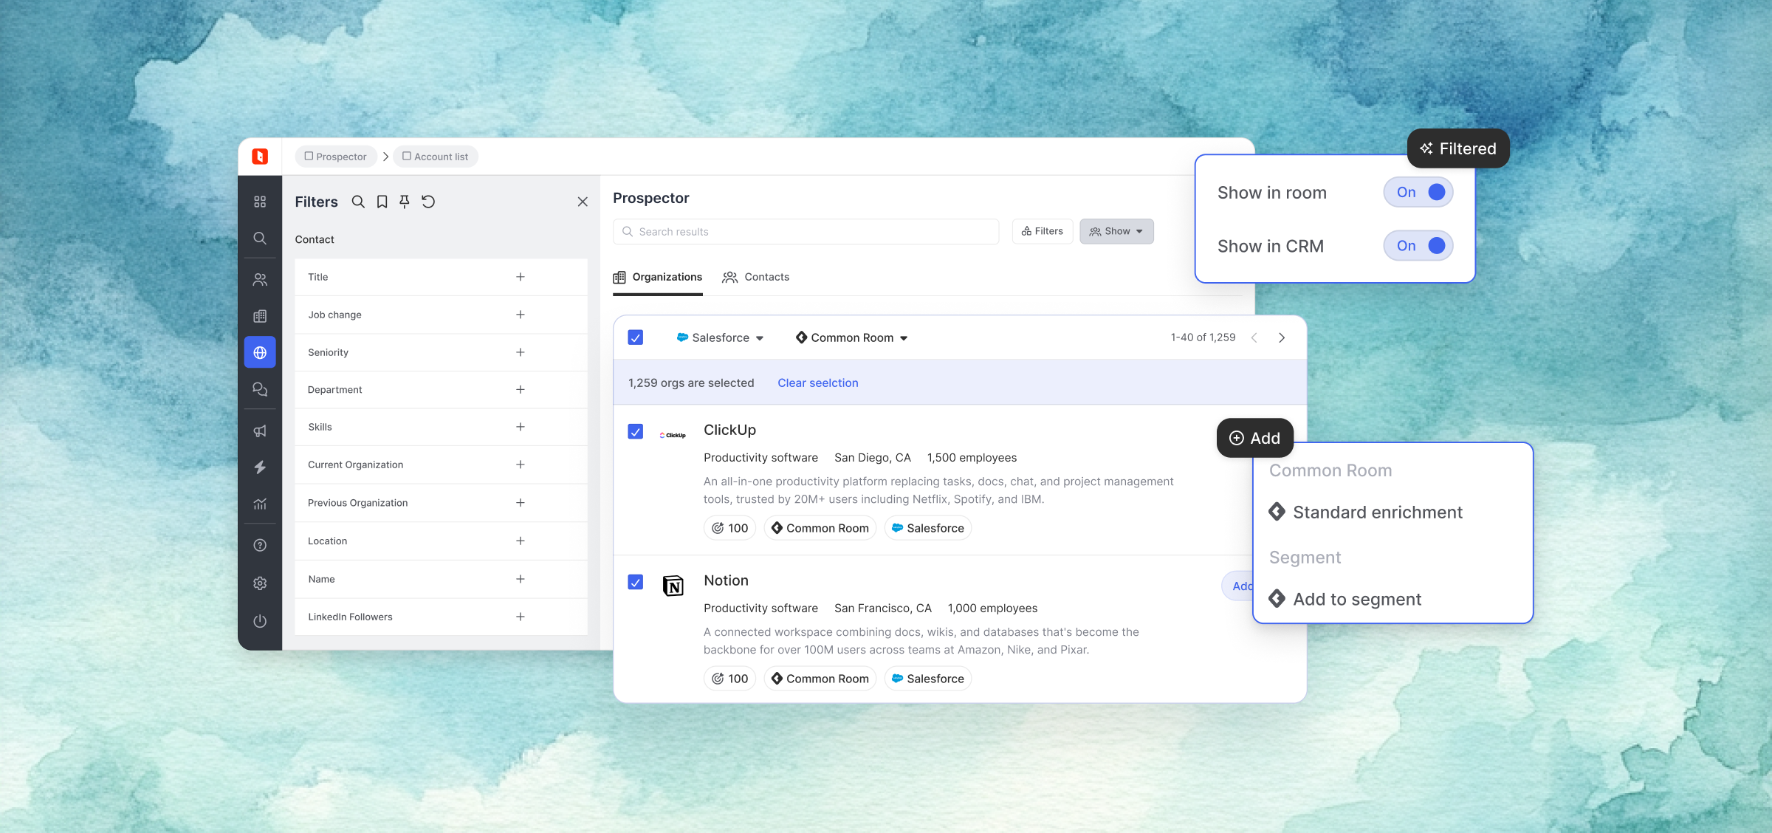Viewport: 1772px width, 833px height.
Task: Click the pin icon beside Filters
Action: tap(405, 202)
